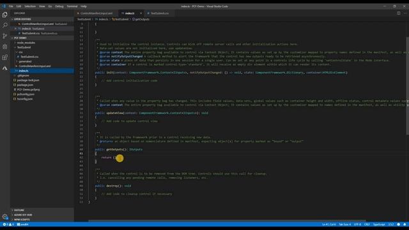The height and width of the screenshot is (230, 409).
Task: Open the Selection menu
Action: [x=30, y=6]
